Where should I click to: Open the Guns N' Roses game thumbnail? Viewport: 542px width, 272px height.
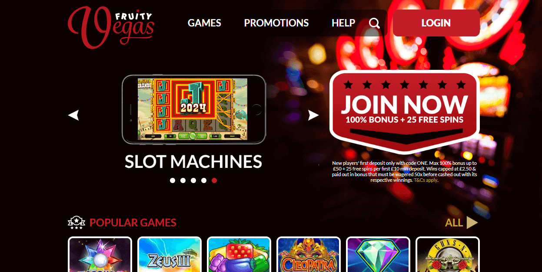(448, 254)
